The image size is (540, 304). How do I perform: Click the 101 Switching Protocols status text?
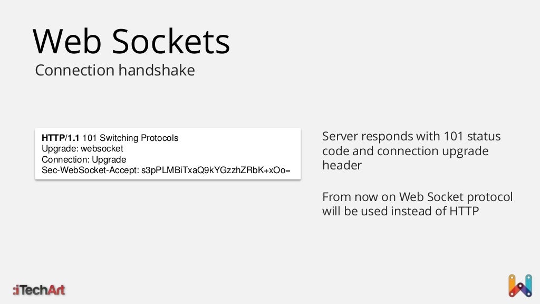pyautogui.click(x=130, y=138)
